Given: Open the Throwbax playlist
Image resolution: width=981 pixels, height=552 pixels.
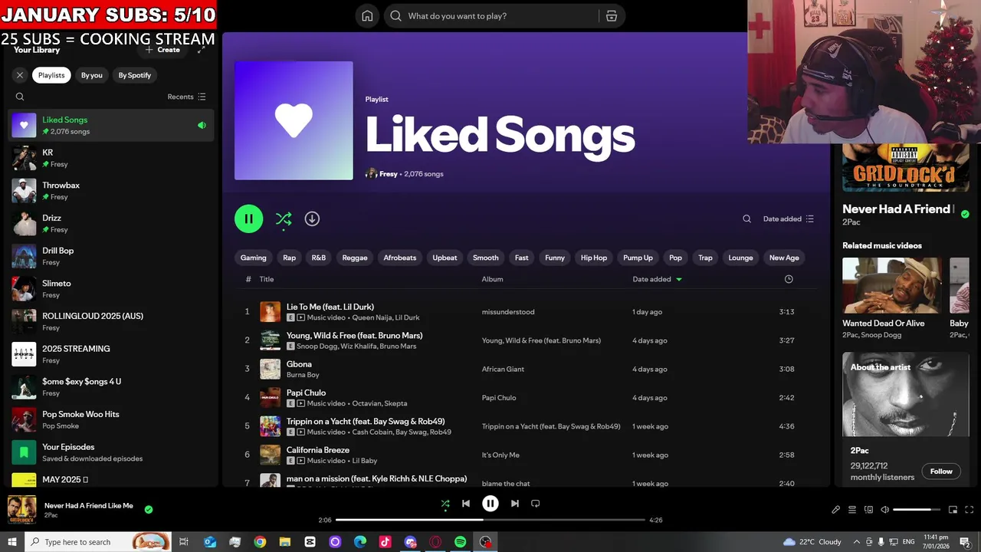Looking at the screenshot, I should (x=111, y=191).
